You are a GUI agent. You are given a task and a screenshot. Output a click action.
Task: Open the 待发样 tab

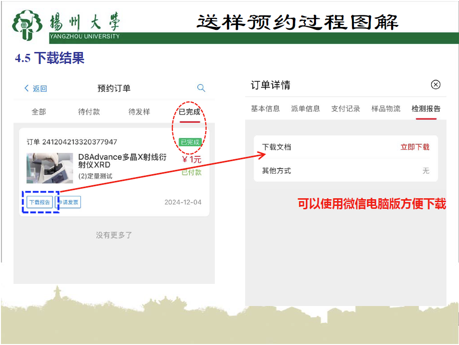click(139, 112)
